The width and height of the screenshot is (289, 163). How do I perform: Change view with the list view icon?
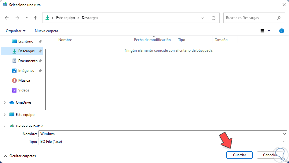click(x=262, y=31)
